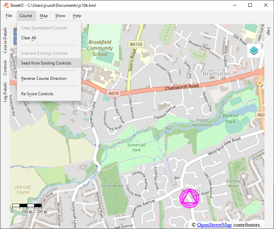Click the magenta start/finish marker on map

click(x=189, y=198)
